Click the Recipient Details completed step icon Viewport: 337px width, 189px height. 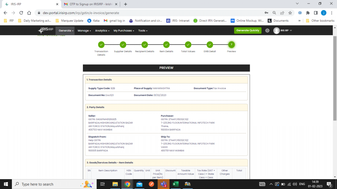tap(145, 45)
